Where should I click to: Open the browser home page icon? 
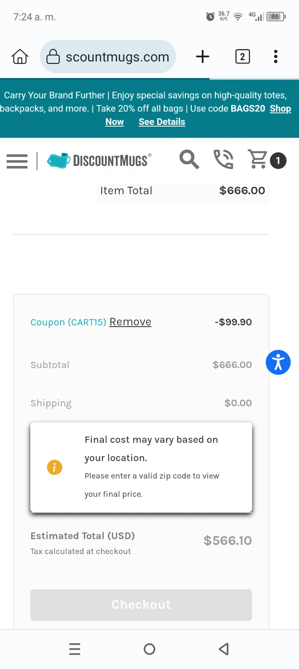coord(20,57)
